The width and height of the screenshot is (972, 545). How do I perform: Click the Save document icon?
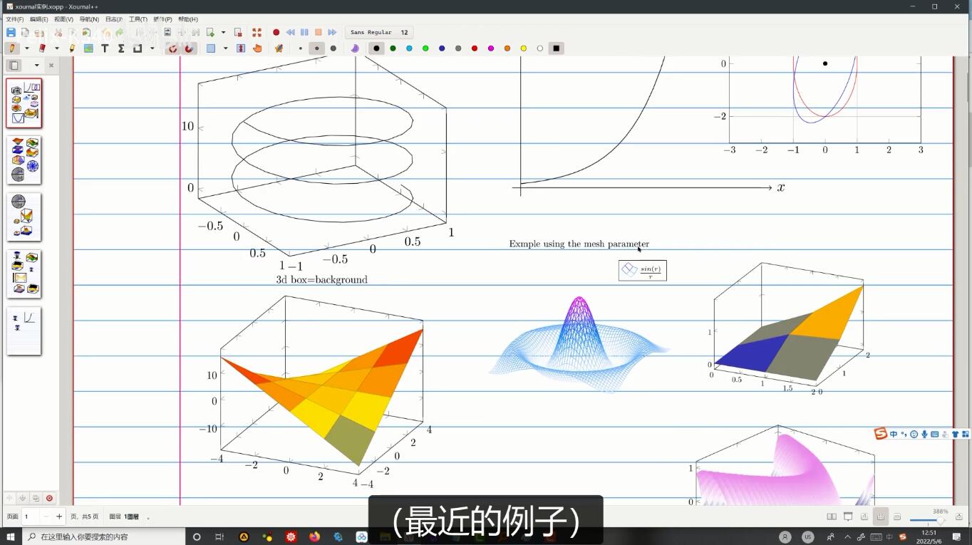pyautogui.click(x=11, y=33)
